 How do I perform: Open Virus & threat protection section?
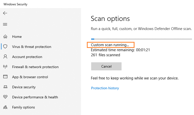coord(32,47)
